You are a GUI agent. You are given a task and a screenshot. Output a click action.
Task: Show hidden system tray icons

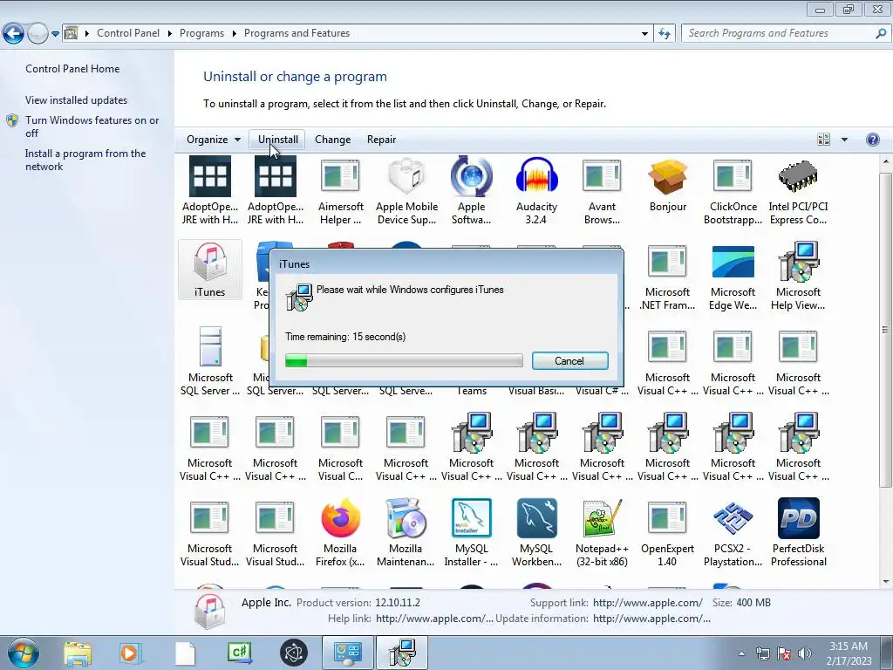point(741,653)
